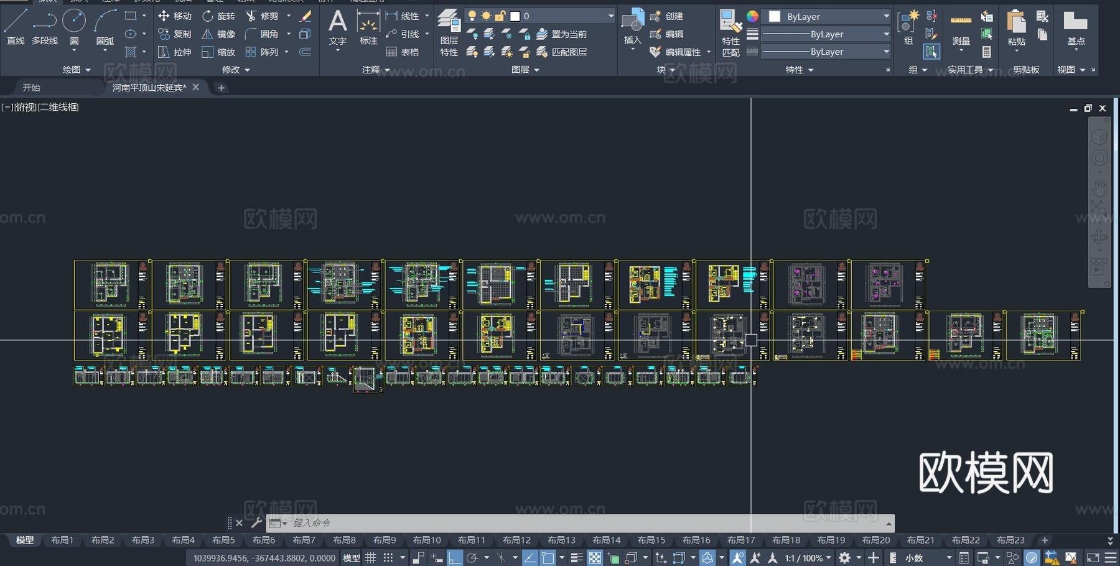
Task: Toggle object snap tracking in status bar
Action: [530, 558]
